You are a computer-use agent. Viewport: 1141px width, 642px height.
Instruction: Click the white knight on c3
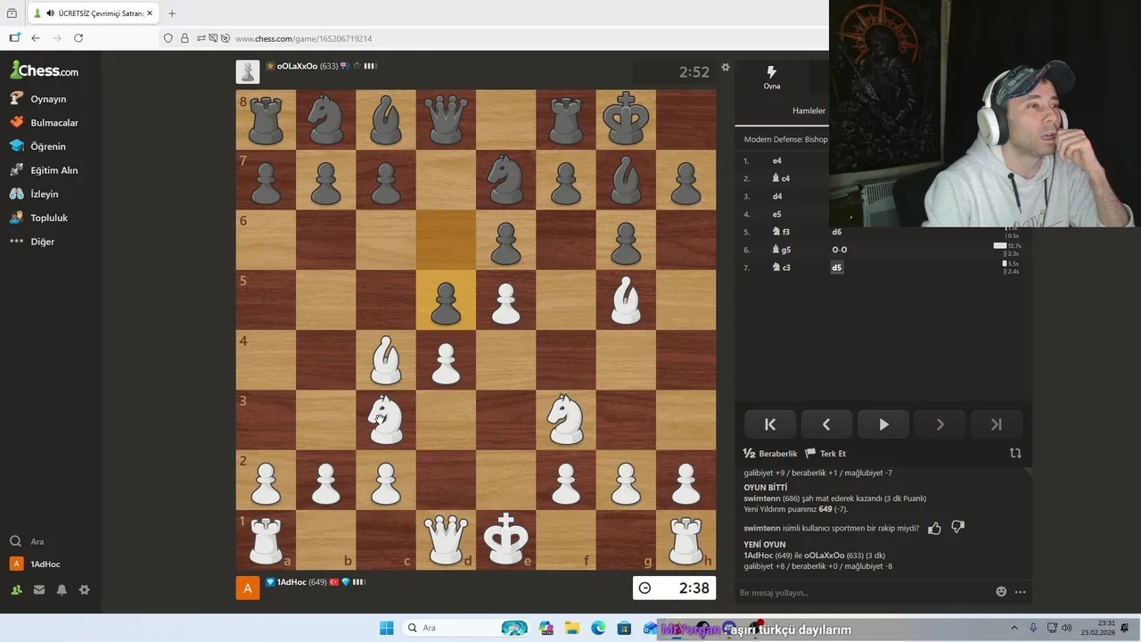pyautogui.click(x=386, y=420)
